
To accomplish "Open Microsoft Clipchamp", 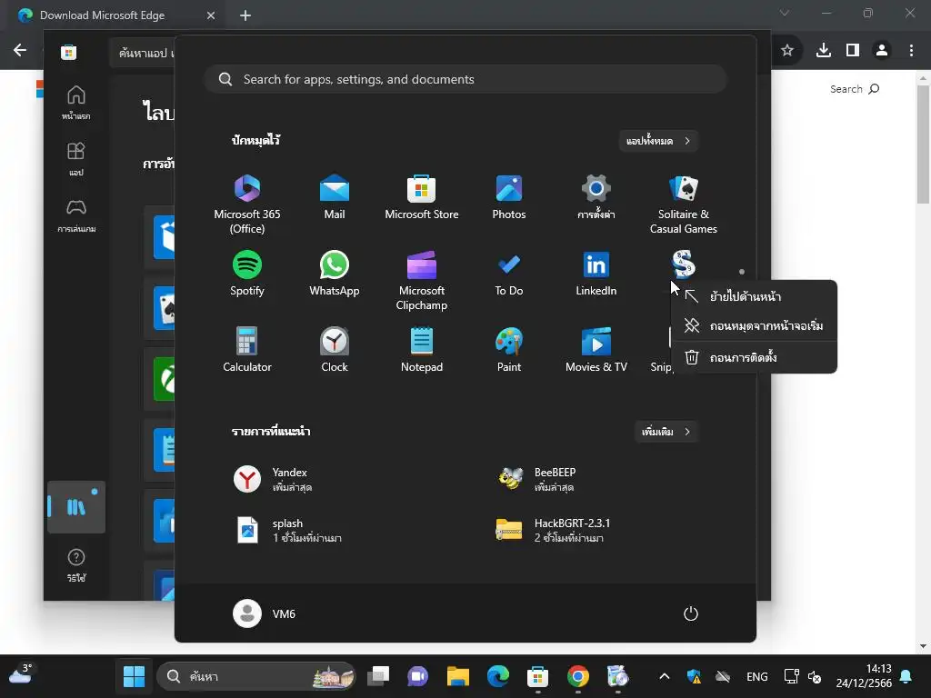I will click(422, 281).
